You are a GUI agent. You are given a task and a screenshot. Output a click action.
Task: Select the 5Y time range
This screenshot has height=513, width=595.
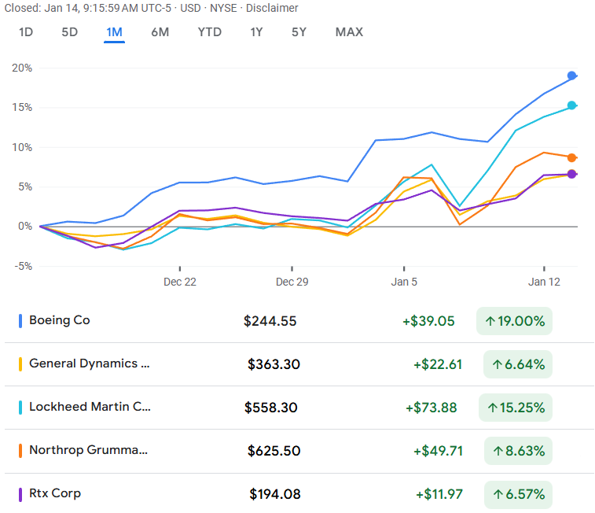click(299, 32)
